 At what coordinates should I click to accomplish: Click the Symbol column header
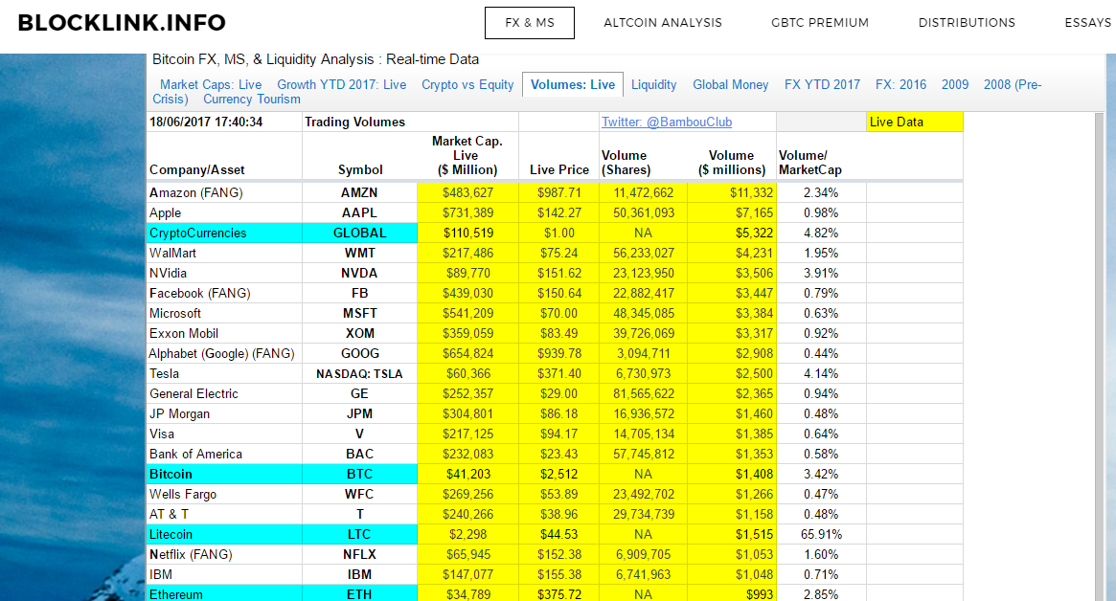click(360, 170)
